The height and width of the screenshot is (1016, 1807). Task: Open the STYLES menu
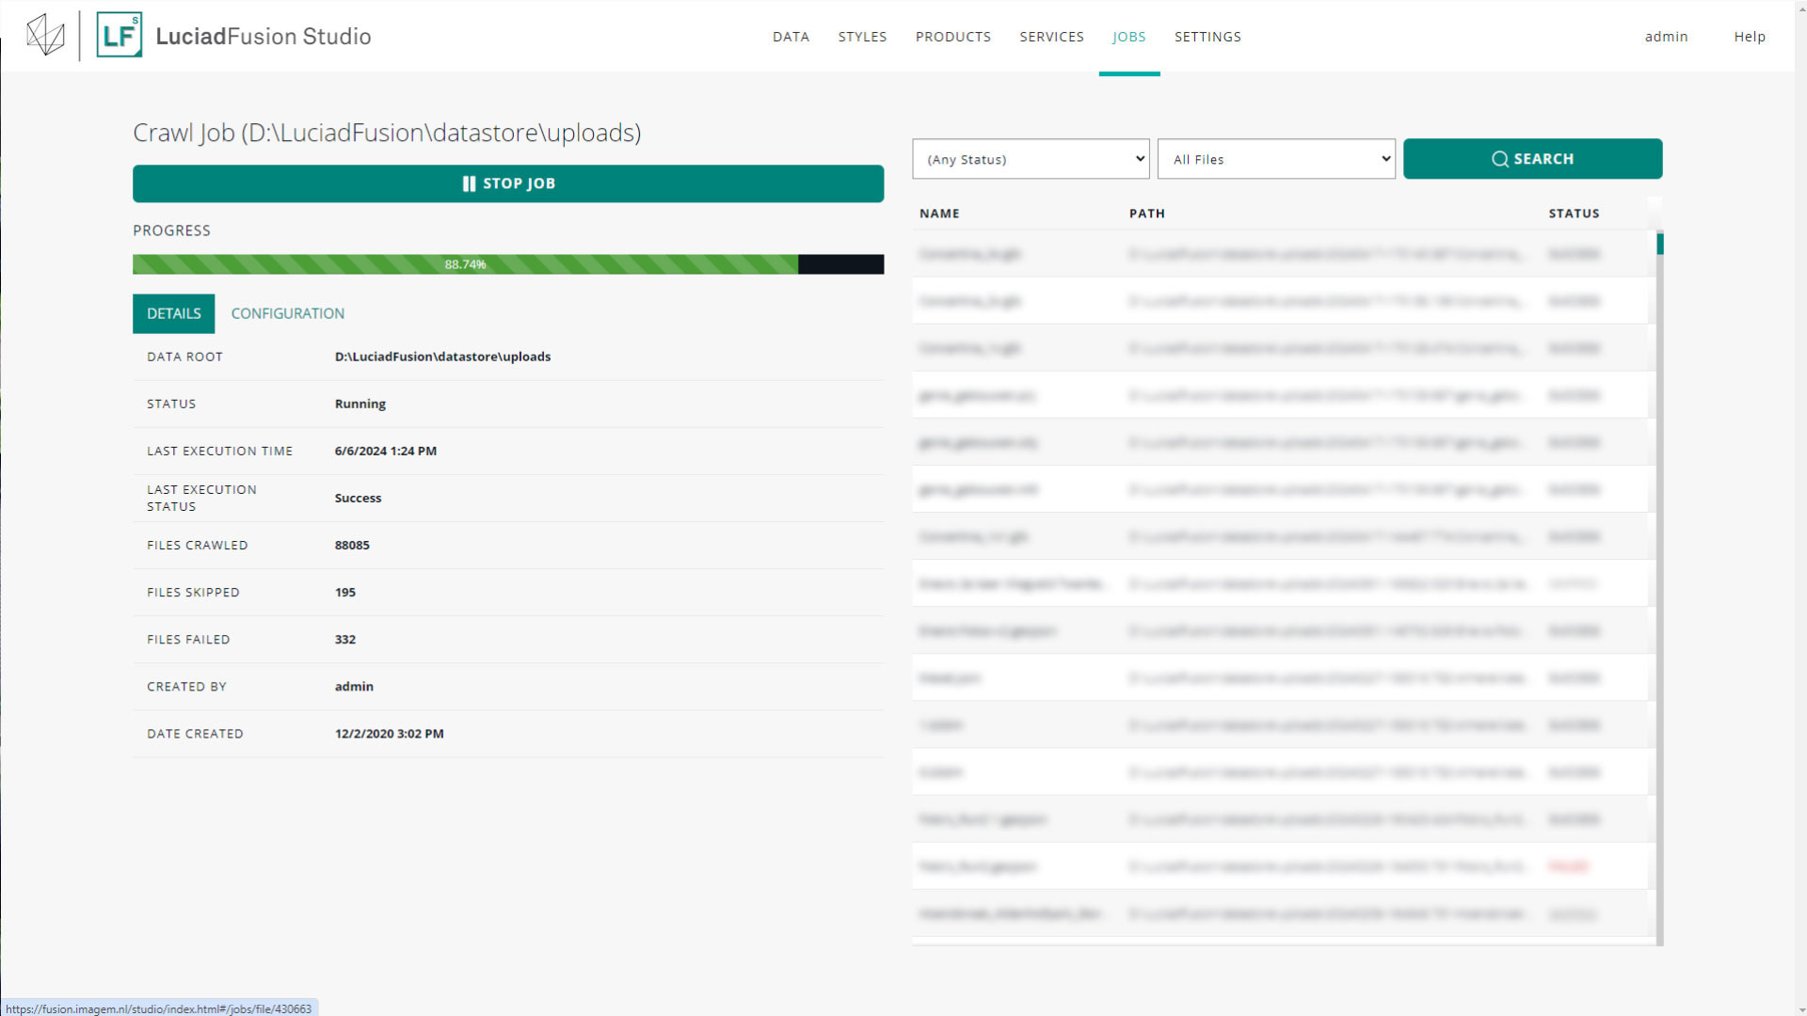(862, 37)
